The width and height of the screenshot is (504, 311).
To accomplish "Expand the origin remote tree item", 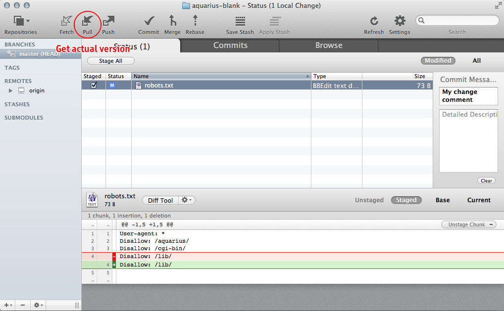I will coord(11,91).
